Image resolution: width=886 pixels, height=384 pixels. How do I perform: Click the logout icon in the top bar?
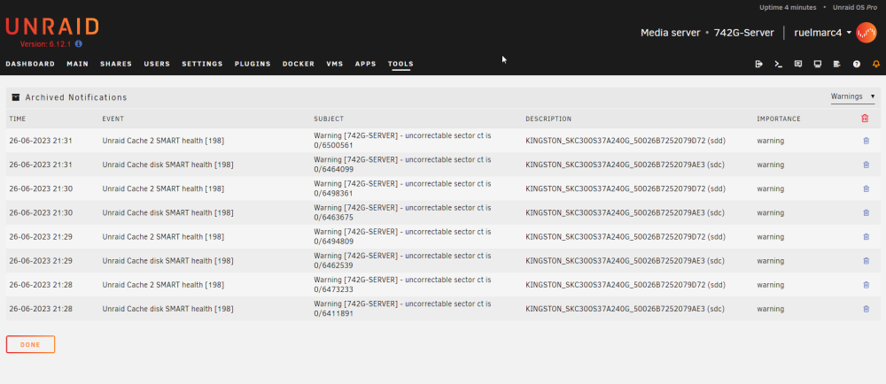pos(759,65)
